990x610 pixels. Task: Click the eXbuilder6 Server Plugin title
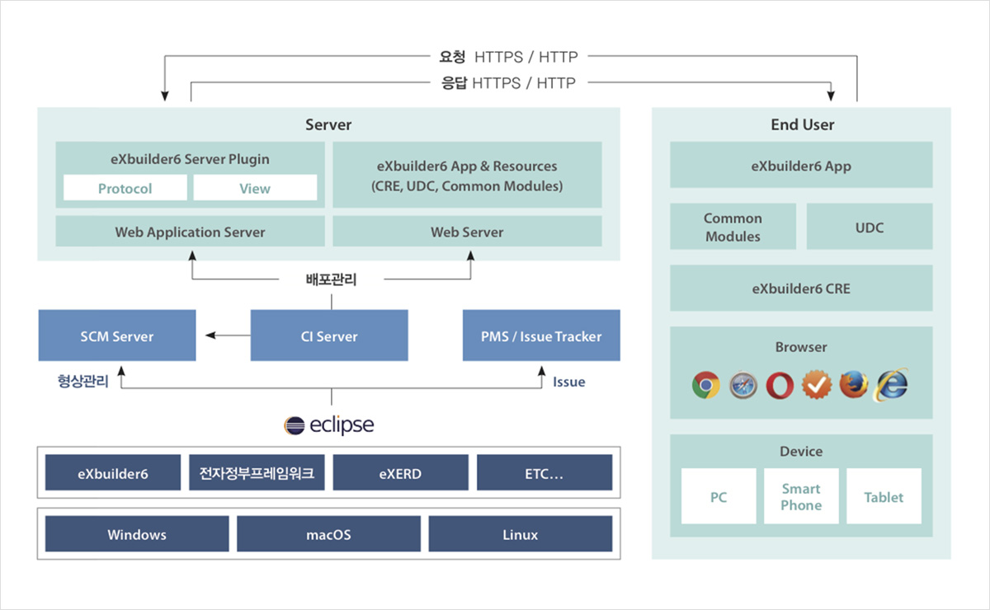[190, 159]
